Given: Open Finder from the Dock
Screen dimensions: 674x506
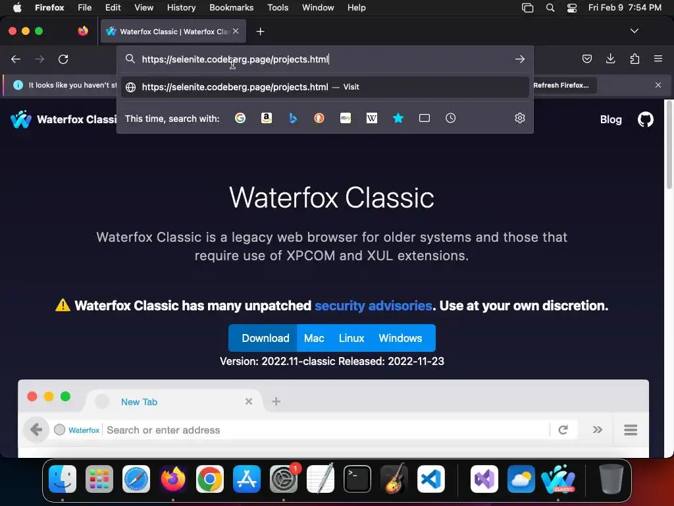Looking at the screenshot, I should pos(63,479).
